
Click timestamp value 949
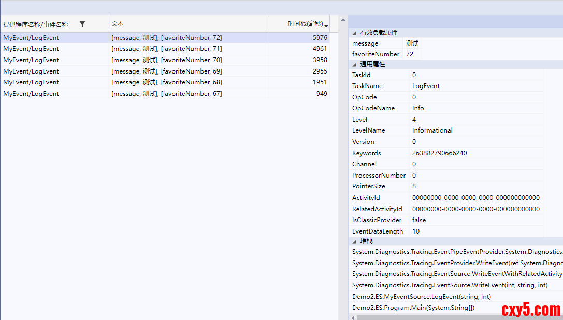[322, 93]
